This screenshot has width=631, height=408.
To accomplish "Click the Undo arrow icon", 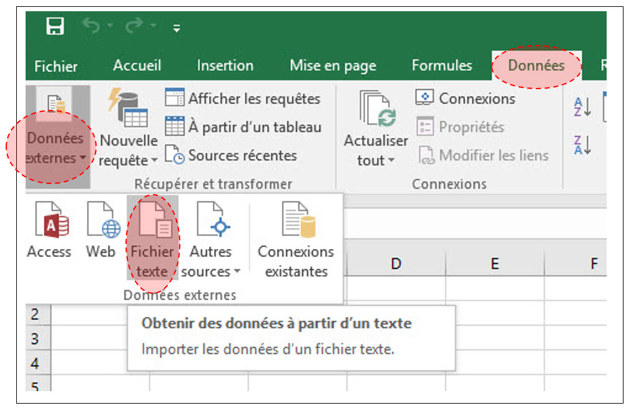I will pos(90,27).
